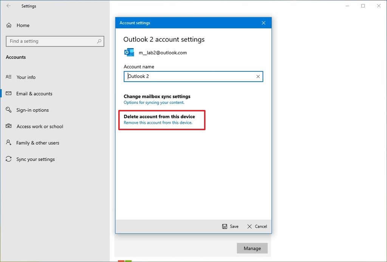This screenshot has width=387, height=262.
Task: Click Options for syncing your content
Action: (154, 103)
